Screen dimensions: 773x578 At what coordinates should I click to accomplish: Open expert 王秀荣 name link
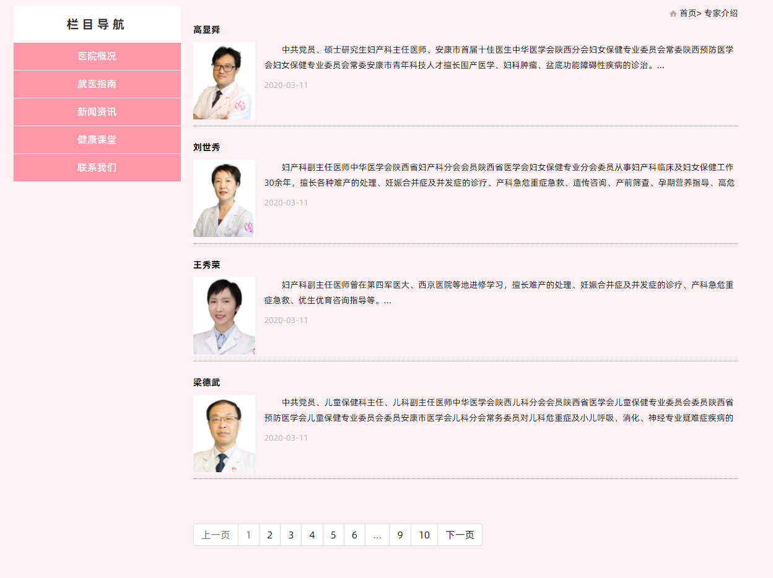pos(206,265)
